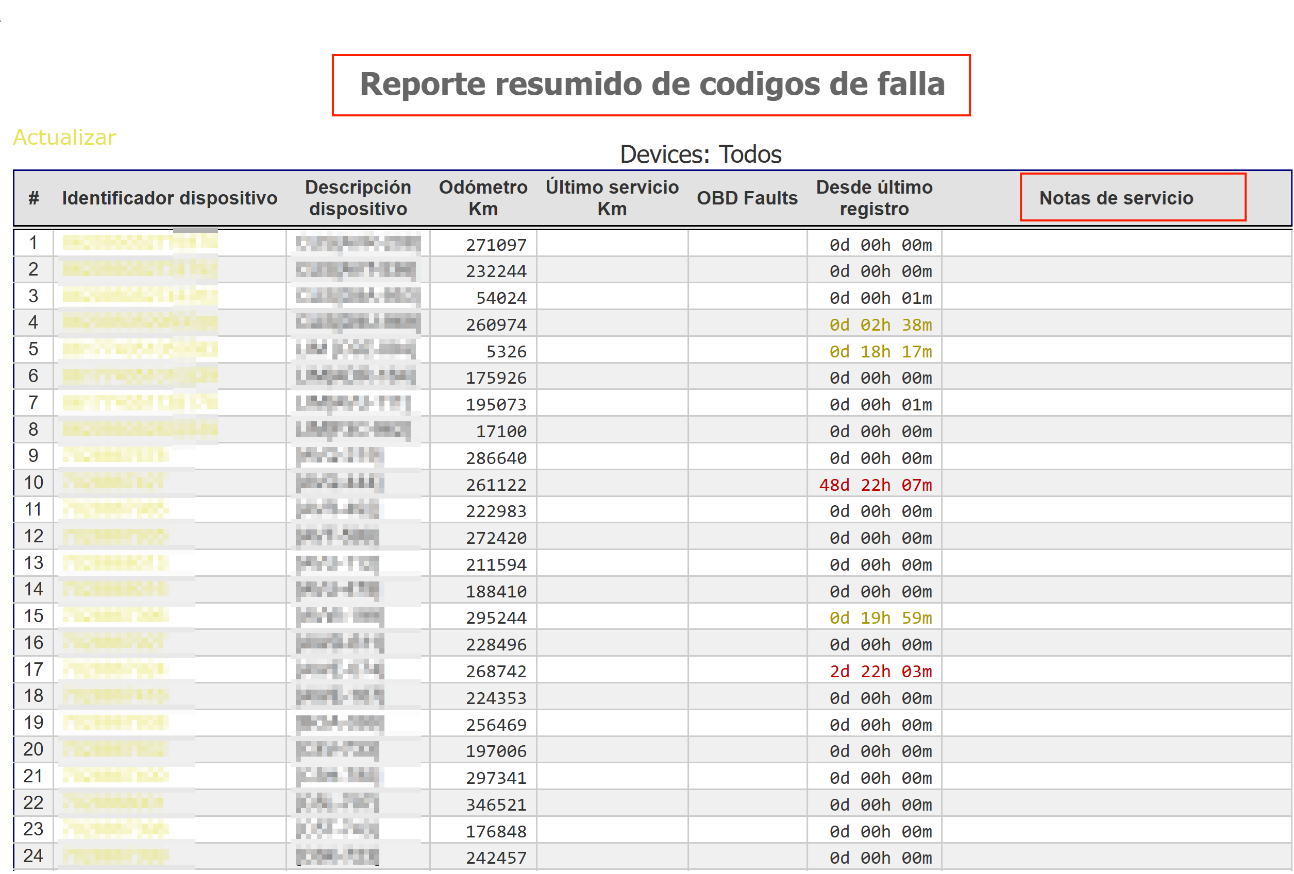The image size is (1294, 874).
Task: Open device identifier link in row 10
Action: click(x=114, y=483)
